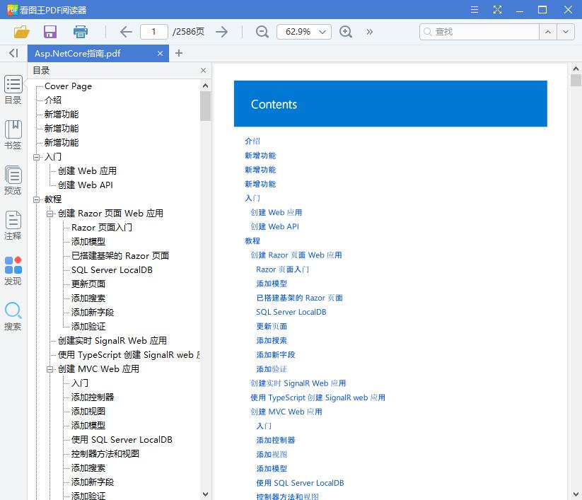Viewport: 582px width, 500px height.
Task: Print the PDF with the printer icon
Action: 80,32
